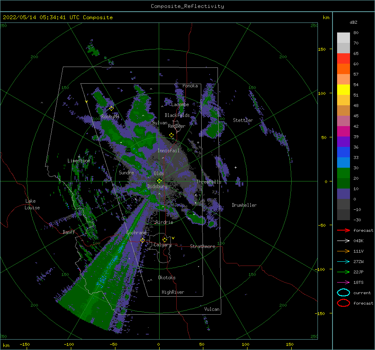
Task: Click yellow diamond marker above Calgary label
Action: [x=165, y=240]
